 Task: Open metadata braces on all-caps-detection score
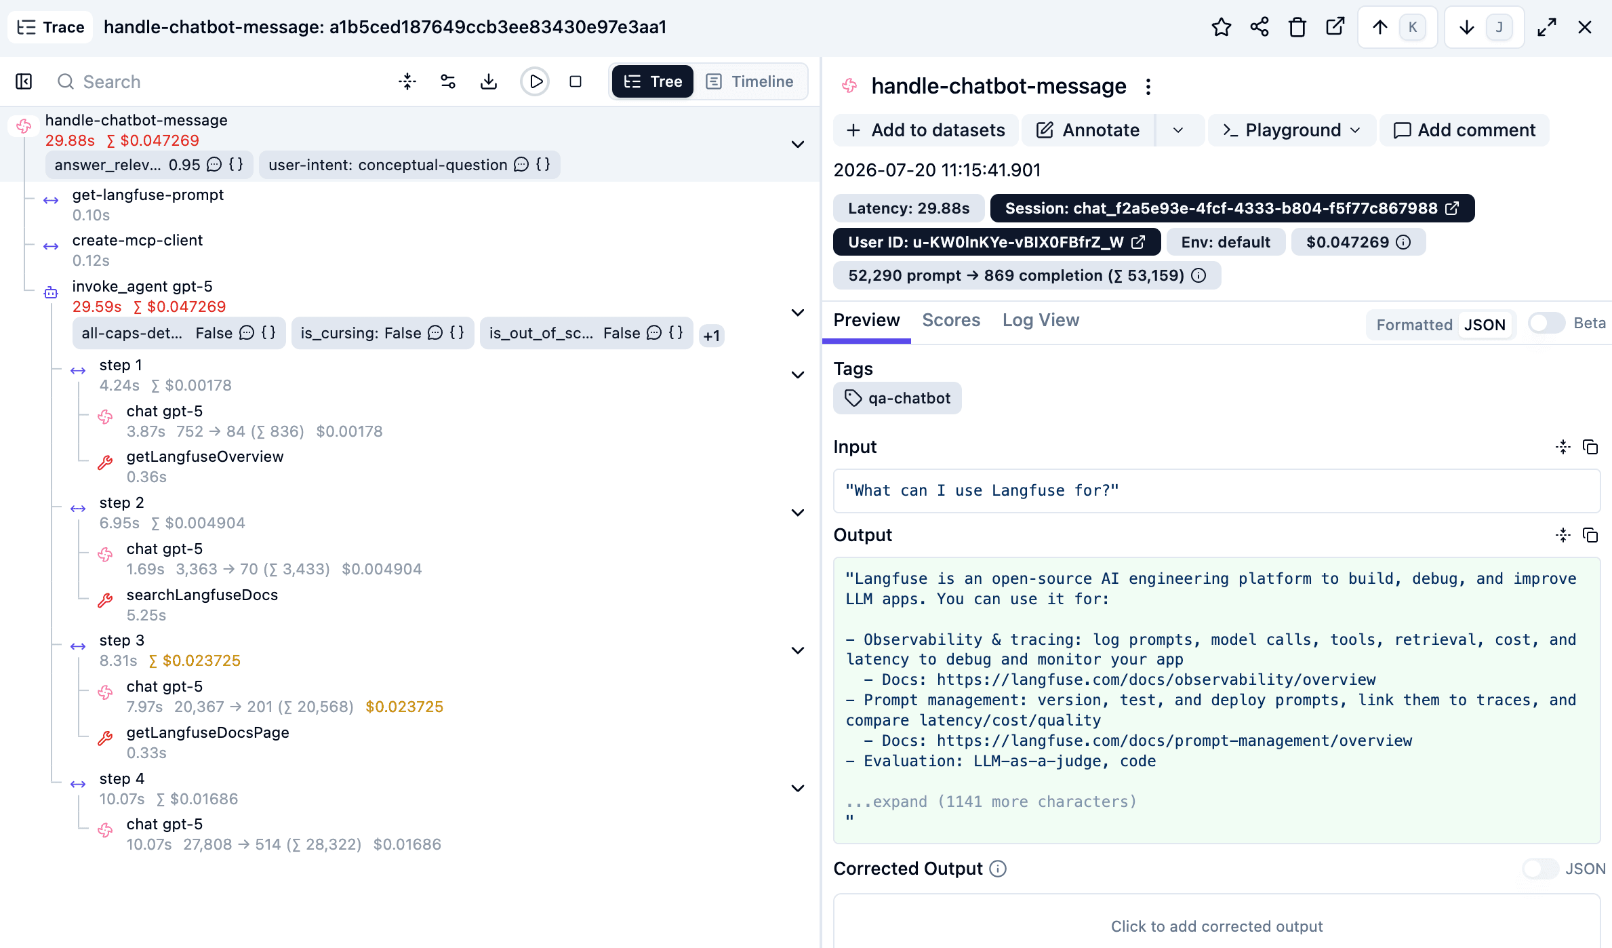(268, 333)
